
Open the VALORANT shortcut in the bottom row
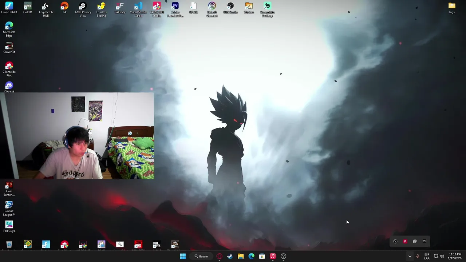[x=83, y=246]
